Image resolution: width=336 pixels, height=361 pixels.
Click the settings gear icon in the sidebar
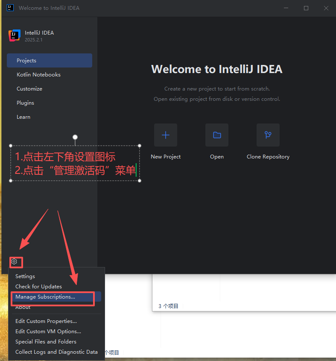click(x=14, y=261)
